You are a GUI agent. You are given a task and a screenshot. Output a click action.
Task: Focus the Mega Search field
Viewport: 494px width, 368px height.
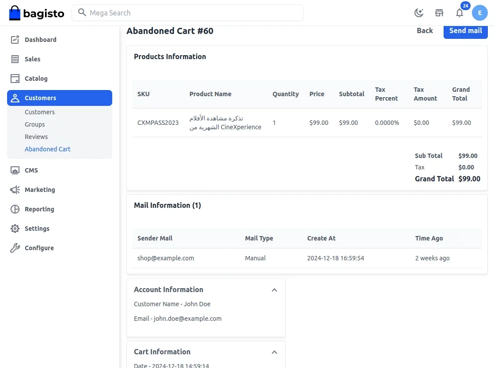pyautogui.click(x=187, y=13)
